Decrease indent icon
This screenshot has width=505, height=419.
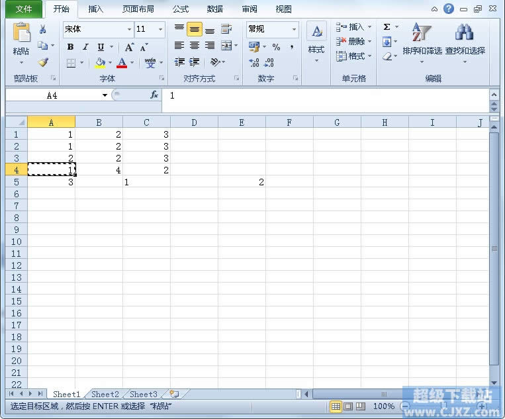179,62
